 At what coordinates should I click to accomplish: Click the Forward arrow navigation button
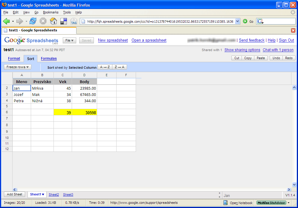tap(19, 21)
